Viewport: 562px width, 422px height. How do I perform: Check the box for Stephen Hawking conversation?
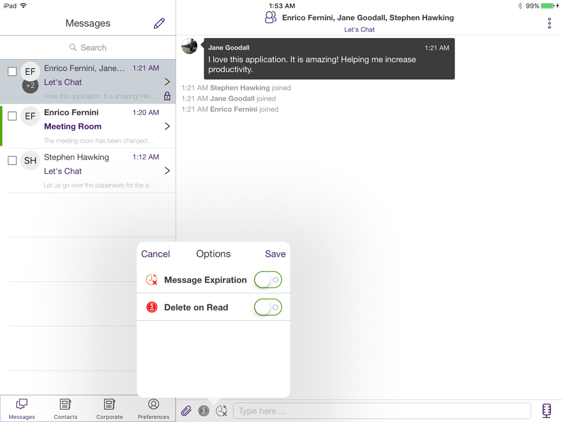click(12, 160)
